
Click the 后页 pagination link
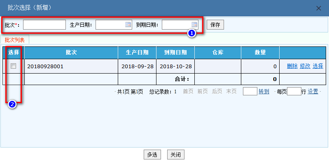coord(217,92)
